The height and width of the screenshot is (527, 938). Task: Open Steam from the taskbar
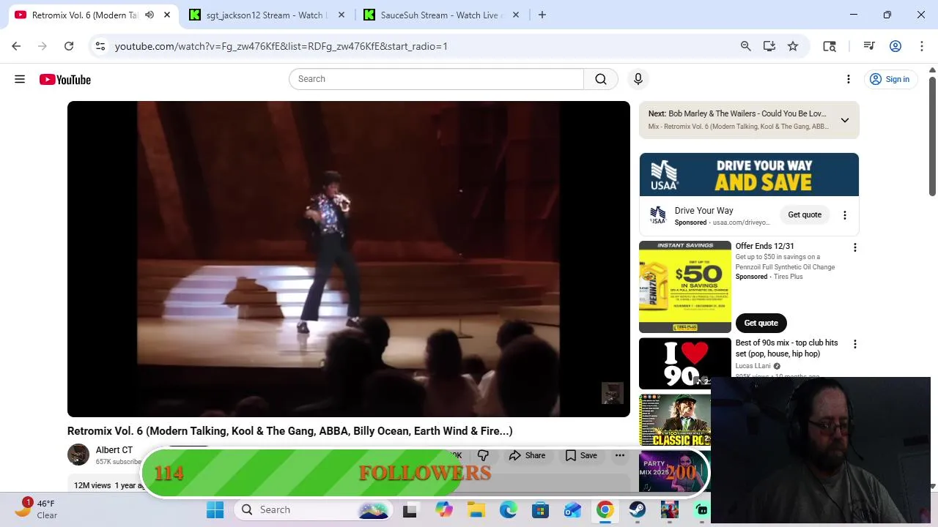pyautogui.click(x=638, y=509)
